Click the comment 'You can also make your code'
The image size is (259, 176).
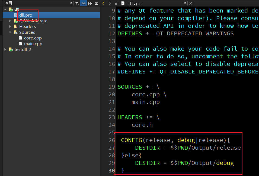tap(188, 49)
